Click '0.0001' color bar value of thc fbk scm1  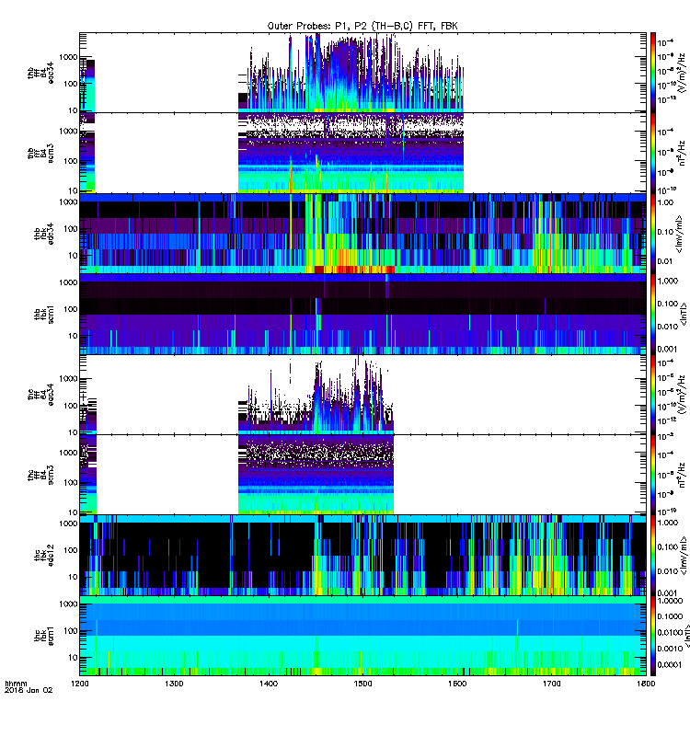coord(670,664)
